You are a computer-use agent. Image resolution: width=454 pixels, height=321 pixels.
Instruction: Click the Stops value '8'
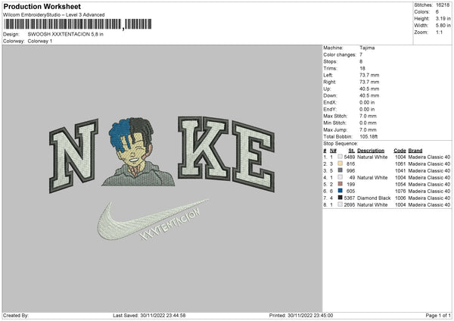361,61
